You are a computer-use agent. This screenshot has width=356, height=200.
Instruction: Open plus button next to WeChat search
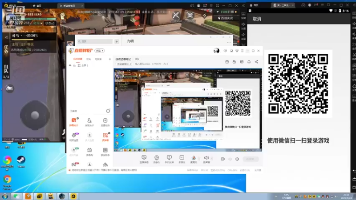[117, 41]
